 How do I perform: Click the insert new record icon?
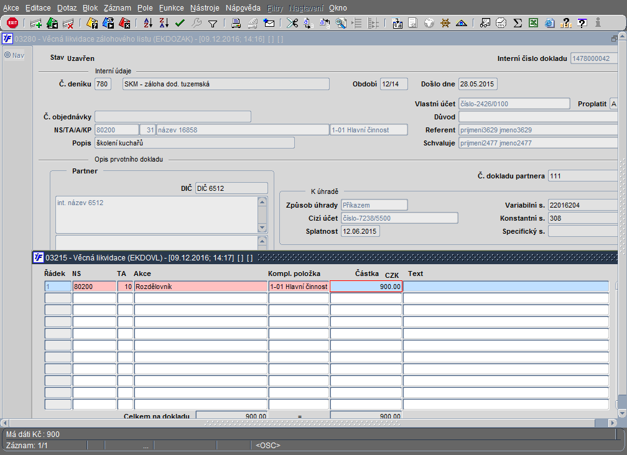[x=36, y=23]
